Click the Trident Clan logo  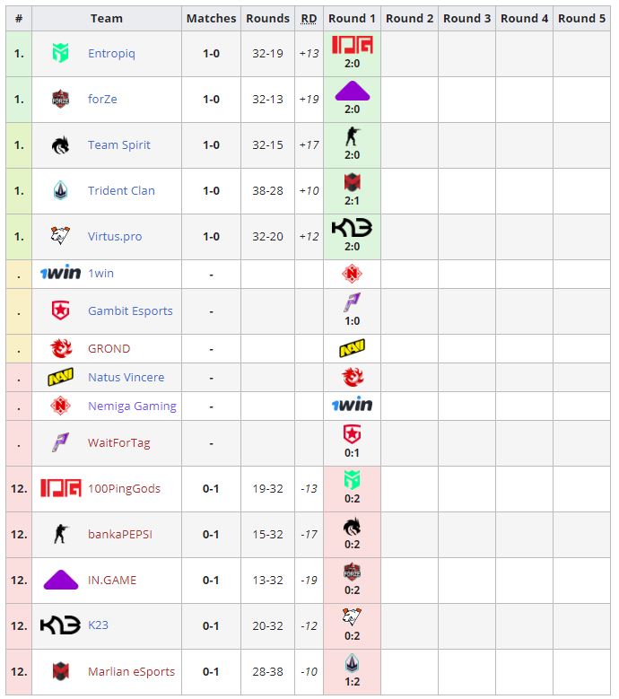click(60, 191)
